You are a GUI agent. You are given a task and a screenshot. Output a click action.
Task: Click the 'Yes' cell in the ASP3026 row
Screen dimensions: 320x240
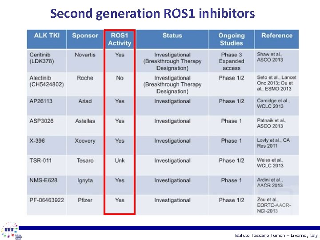pyautogui.click(x=120, y=125)
